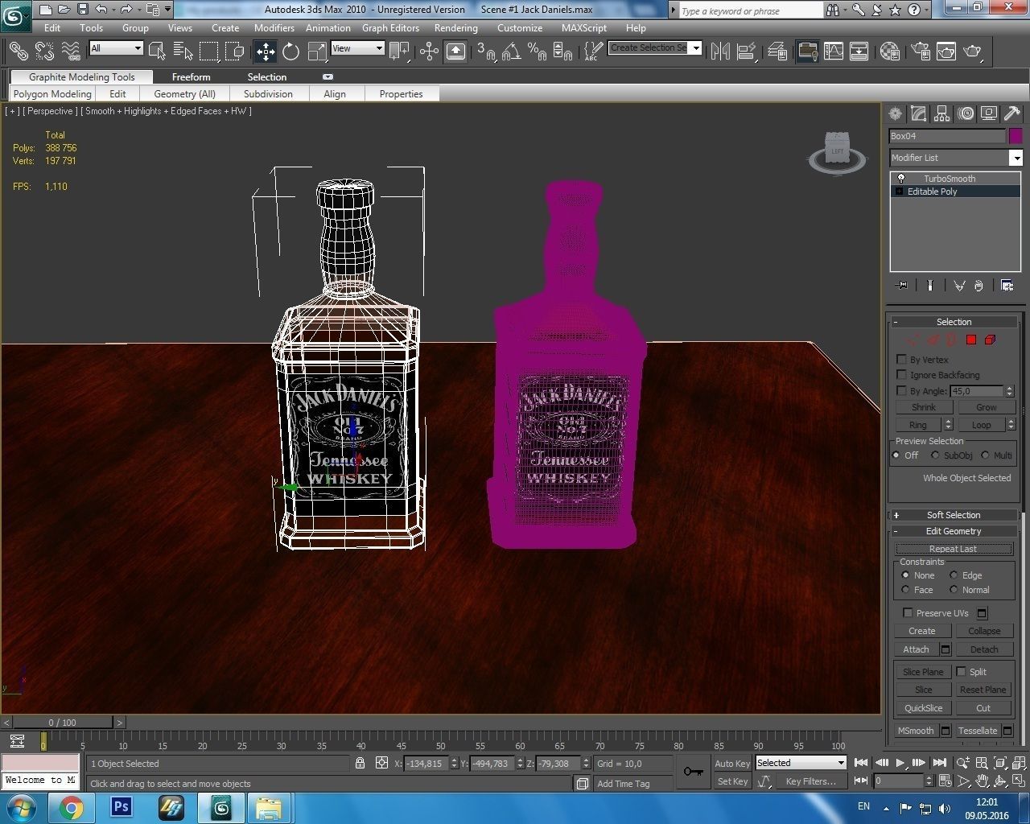Viewport: 1030px width, 824px height.
Task: Open Edit Named Selection Sets
Action: click(593, 51)
